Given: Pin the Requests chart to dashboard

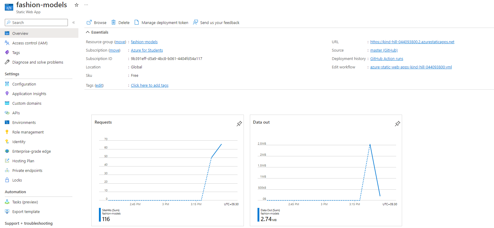Looking at the screenshot, I should [x=239, y=124].
